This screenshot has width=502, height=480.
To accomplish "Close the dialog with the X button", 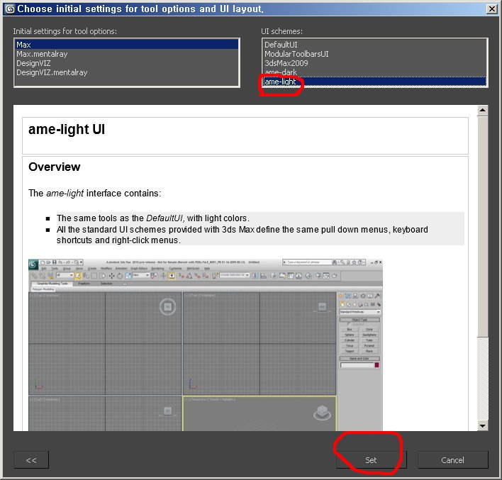I will click(491, 9).
